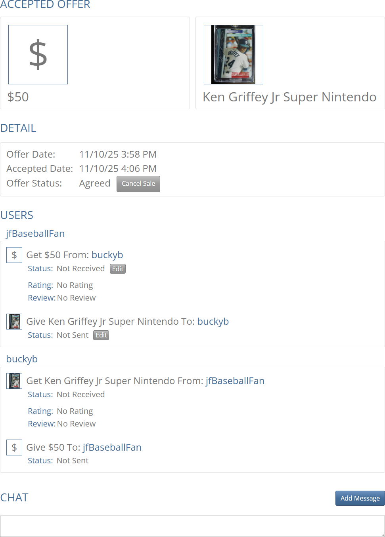The width and height of the screenshot is (385, 537).
Task: Open buckyb link in Get $50 From row
Action: [x=107, y=255]
